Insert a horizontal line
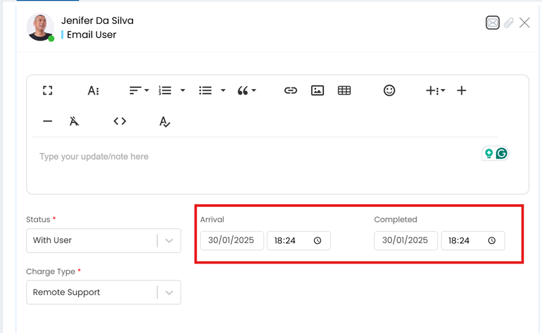542x333 pixels. pos(47,121)
